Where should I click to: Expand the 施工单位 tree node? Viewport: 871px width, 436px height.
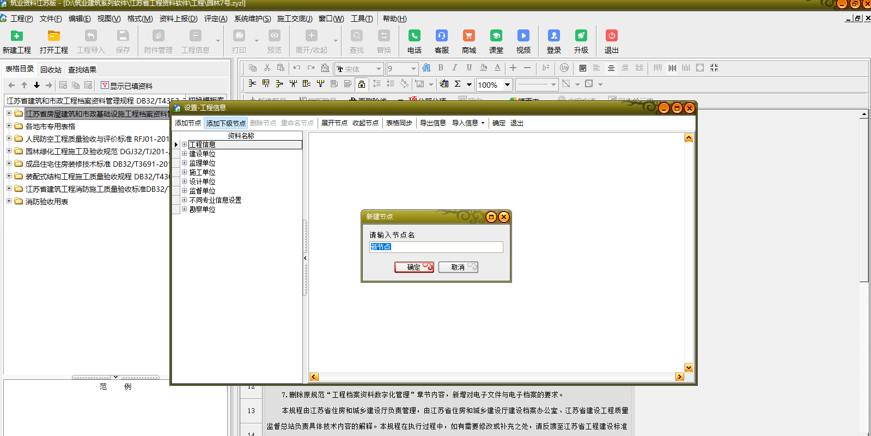[x=185, y=172]
